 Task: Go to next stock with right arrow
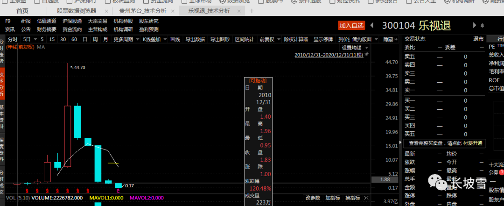pyautogui.click(x=475, y=25)
